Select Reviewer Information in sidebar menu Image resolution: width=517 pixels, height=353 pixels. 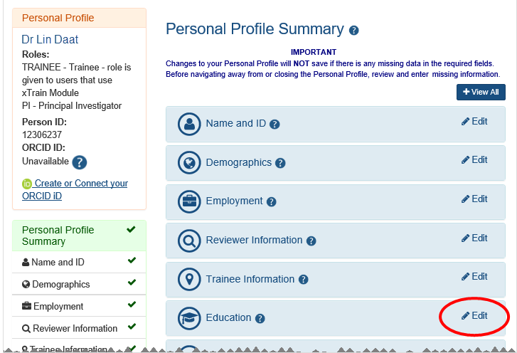click(x=79, y=328)
